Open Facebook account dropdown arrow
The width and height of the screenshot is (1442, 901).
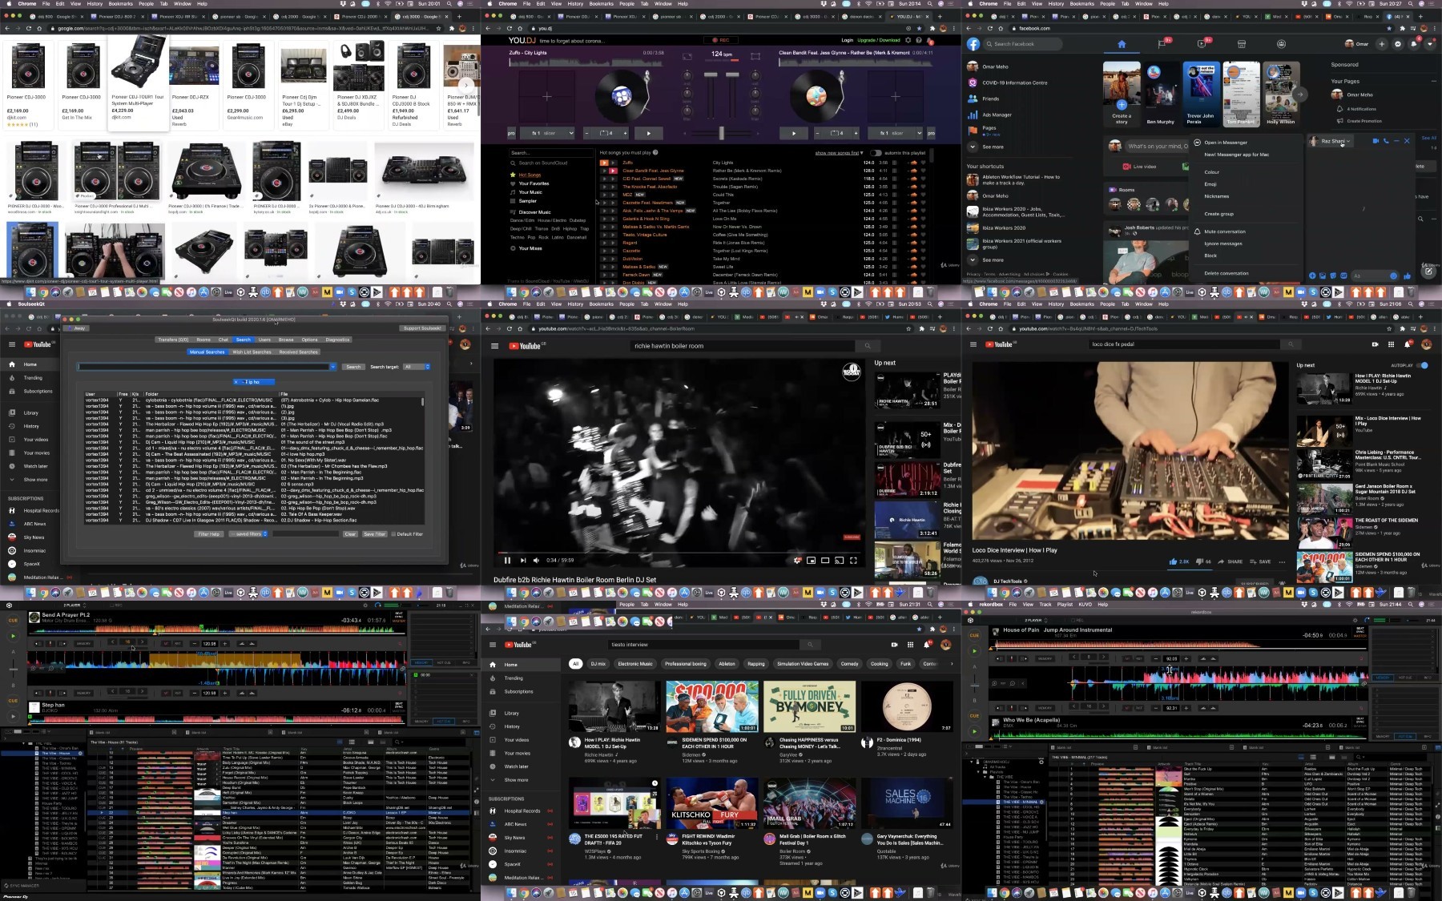point(1428,44)
